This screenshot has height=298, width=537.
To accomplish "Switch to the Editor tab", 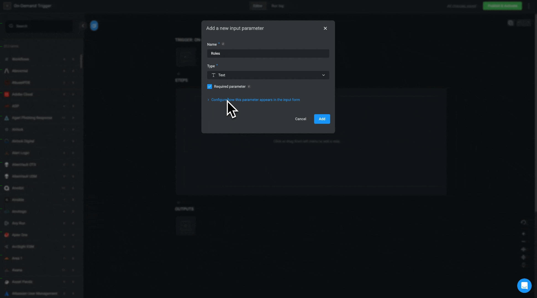I will (x=257, y=6).
